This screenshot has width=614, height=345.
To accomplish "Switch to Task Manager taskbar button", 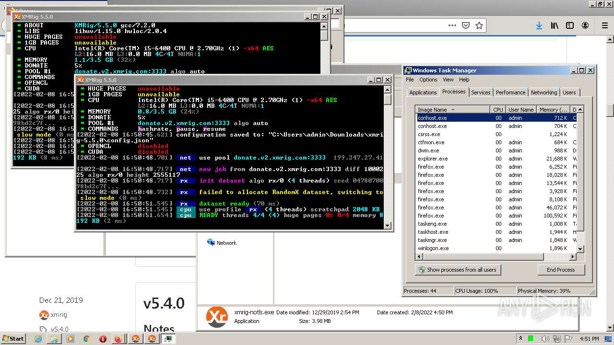I will (168, 339).
